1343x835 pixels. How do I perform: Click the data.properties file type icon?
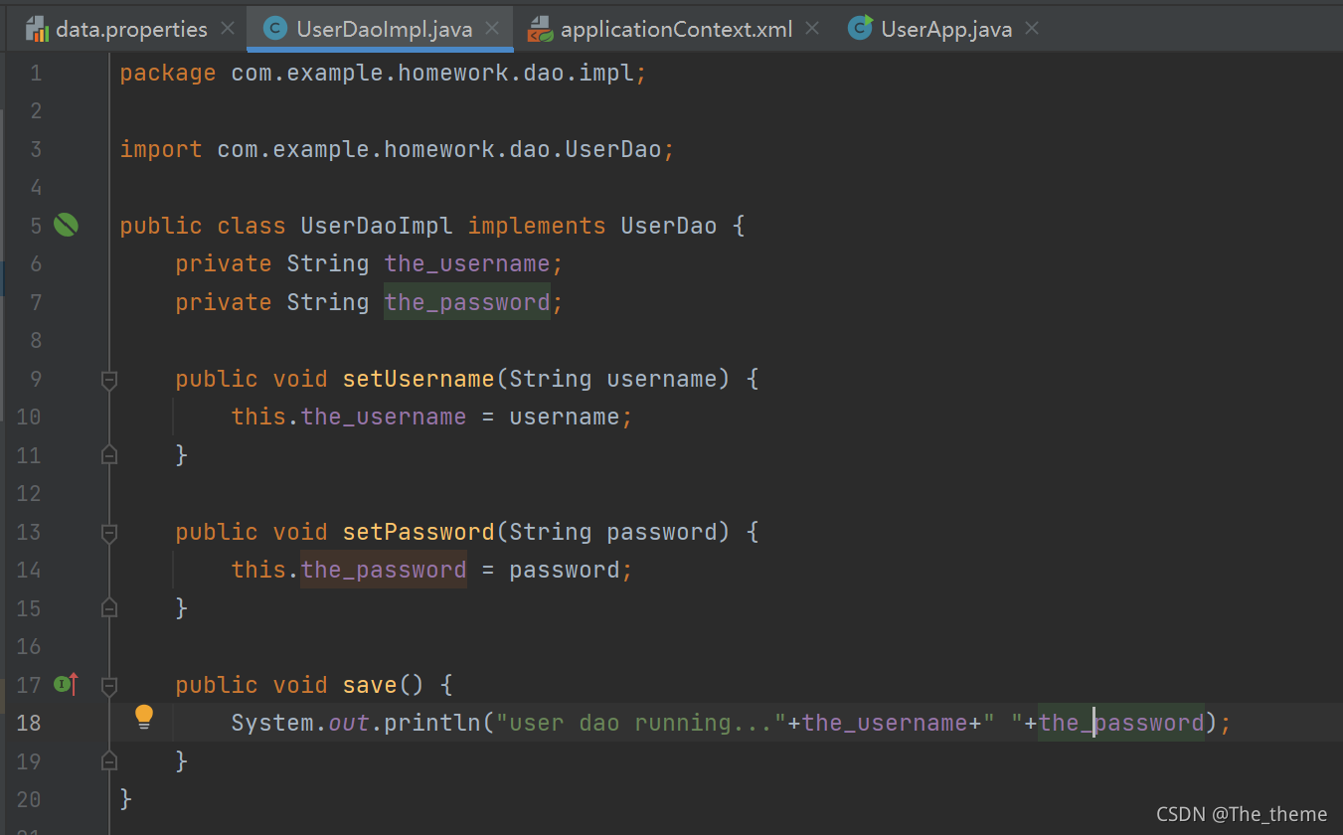coord(38,29)
